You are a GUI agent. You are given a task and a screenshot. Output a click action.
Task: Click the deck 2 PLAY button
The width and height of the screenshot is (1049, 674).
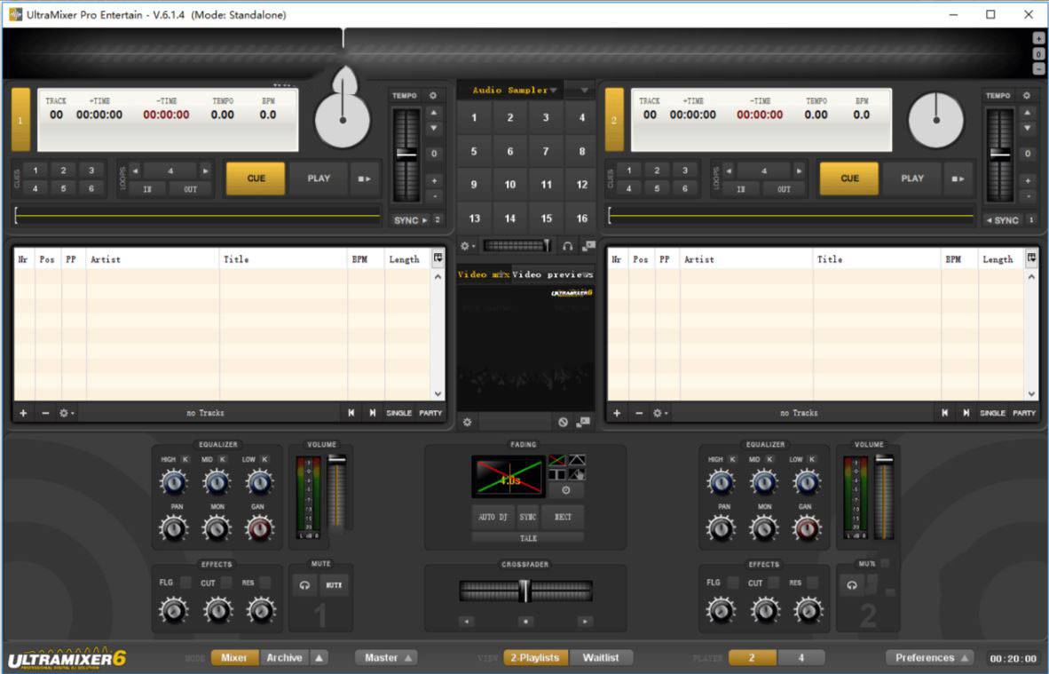[x=911, y=178]
